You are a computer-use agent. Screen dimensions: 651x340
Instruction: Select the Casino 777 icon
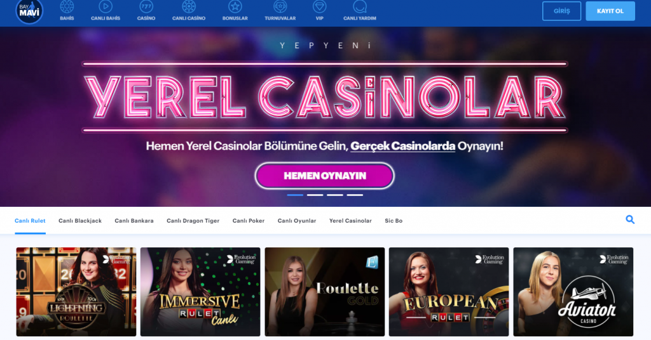point(146,6)
